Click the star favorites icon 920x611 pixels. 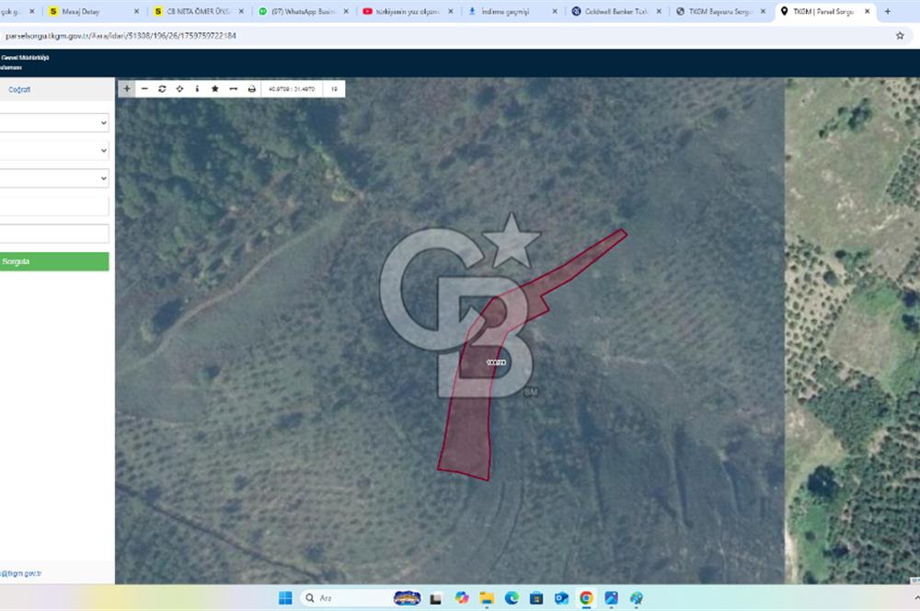214,89
